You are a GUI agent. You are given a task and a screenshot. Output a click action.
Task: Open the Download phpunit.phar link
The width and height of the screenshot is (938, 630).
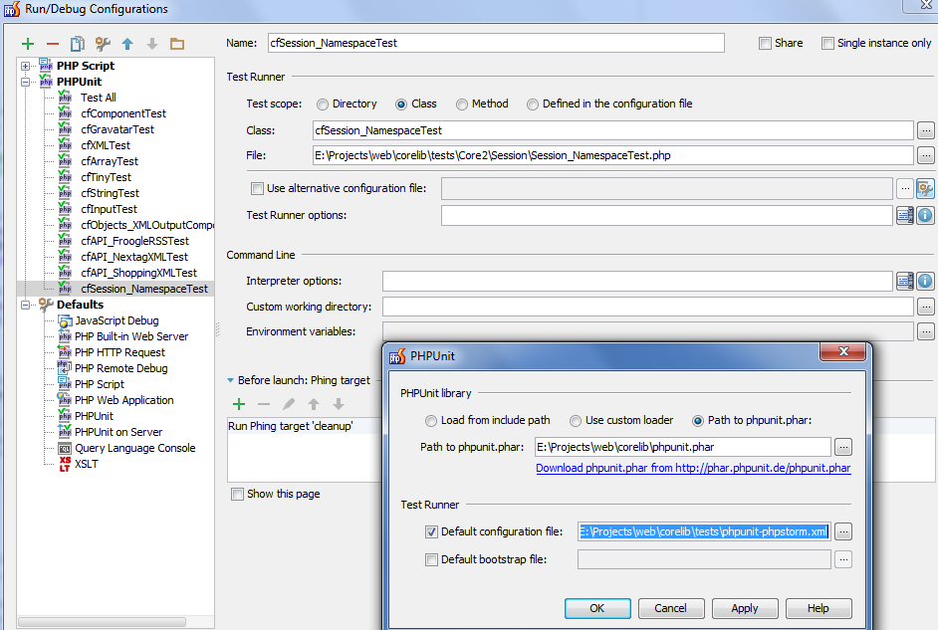click(693, 468)
